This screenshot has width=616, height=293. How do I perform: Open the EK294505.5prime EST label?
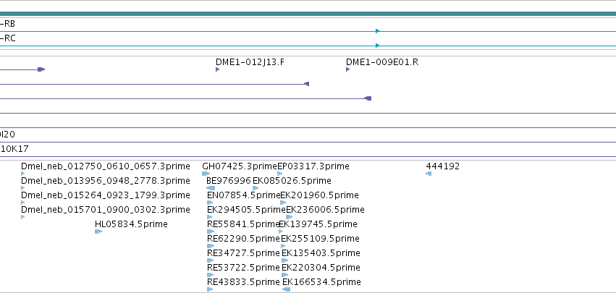pyautogui.click(x=246, y=210)
